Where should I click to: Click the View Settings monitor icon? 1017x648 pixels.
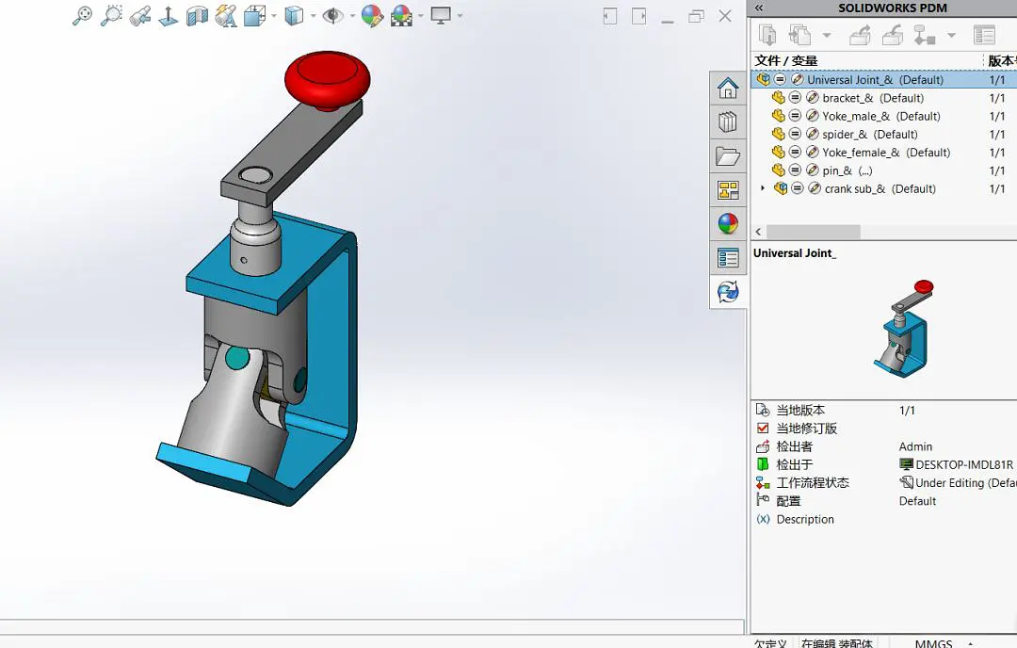click(x=441, y=15)
